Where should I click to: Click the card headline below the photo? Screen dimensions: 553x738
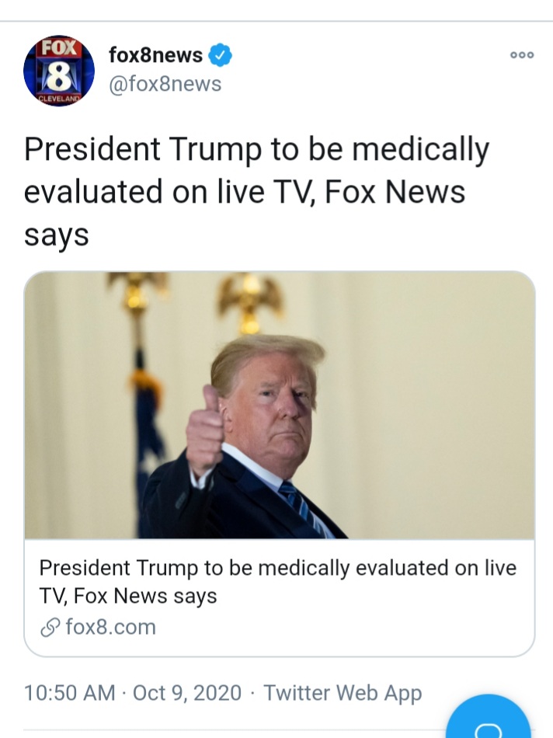pos(278,582)
